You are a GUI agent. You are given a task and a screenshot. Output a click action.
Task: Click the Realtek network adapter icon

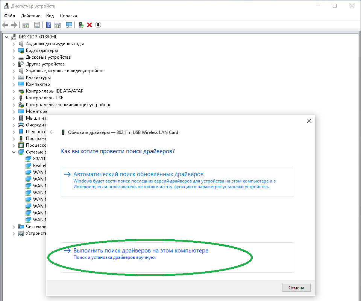click(28, 165)
